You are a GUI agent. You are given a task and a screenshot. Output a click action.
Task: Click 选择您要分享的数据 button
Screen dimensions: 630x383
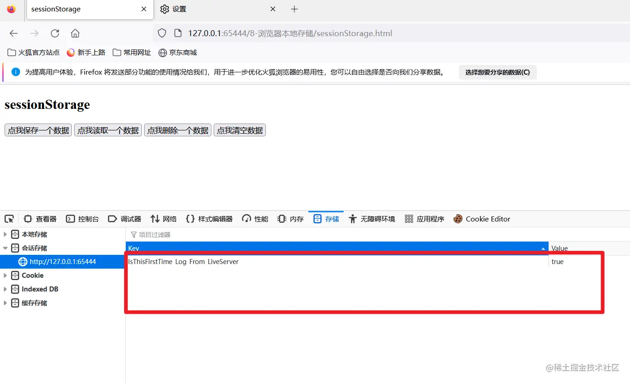tap(497, 72)
